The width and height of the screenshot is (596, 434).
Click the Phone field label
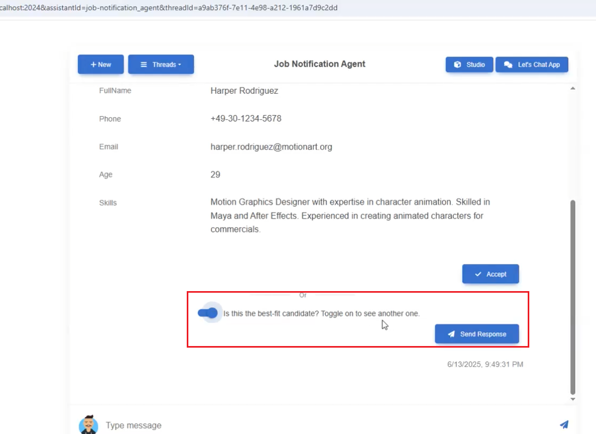(x=110, y=119)
